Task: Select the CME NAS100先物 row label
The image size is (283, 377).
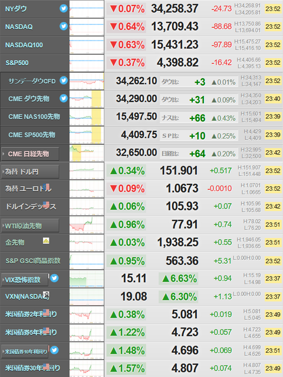Action: coord(34,117)
